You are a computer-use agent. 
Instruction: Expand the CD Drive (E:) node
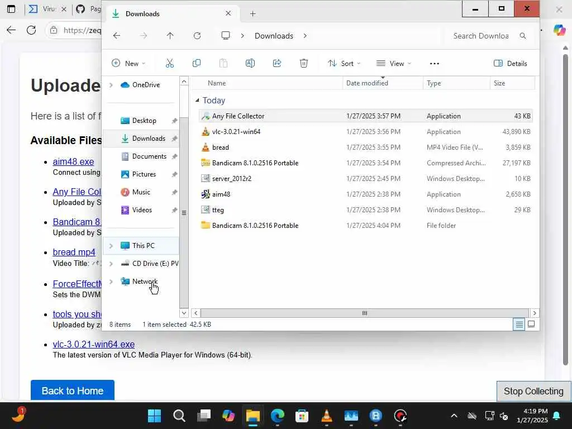coord(111,264)
